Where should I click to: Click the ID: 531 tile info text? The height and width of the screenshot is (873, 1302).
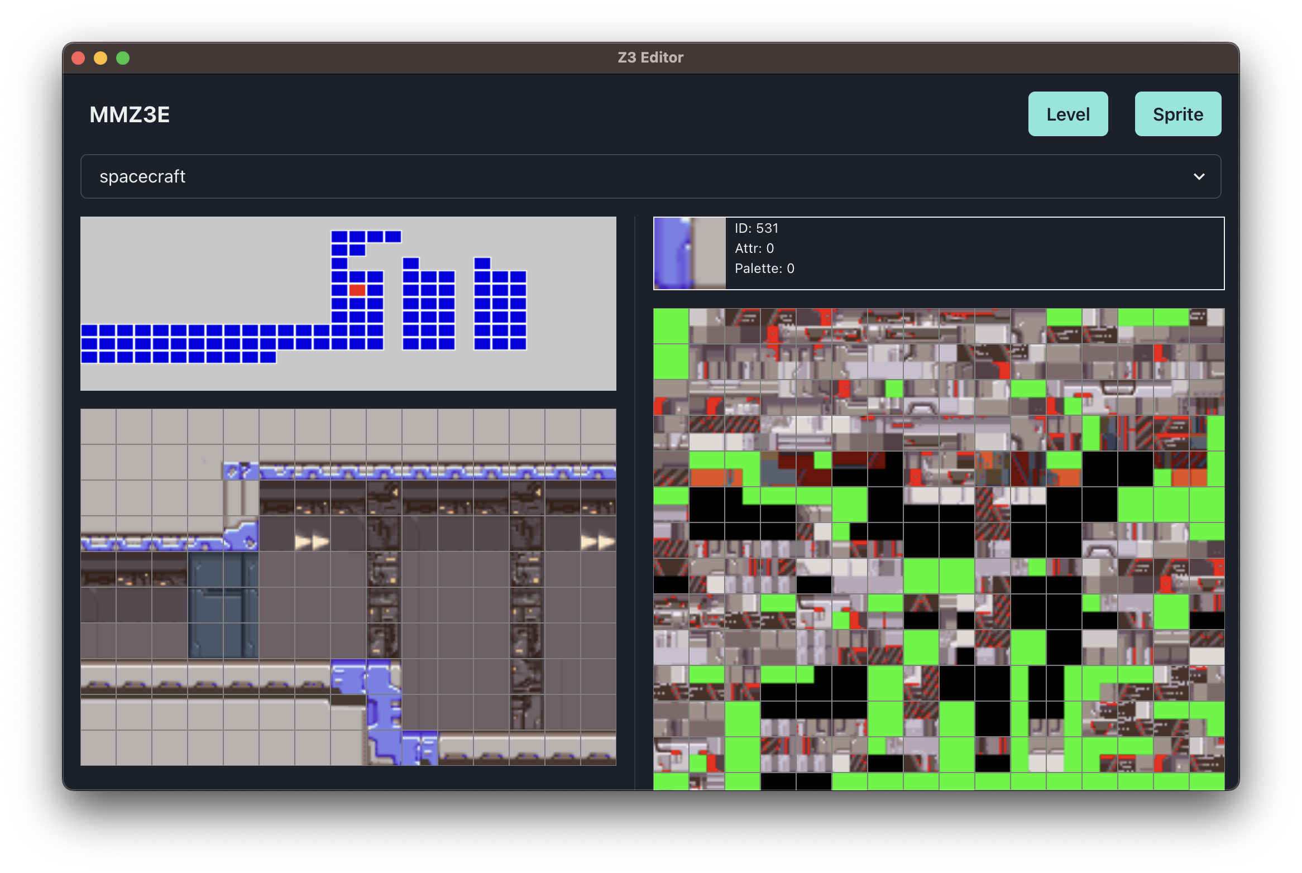click(x=756, y=228)
